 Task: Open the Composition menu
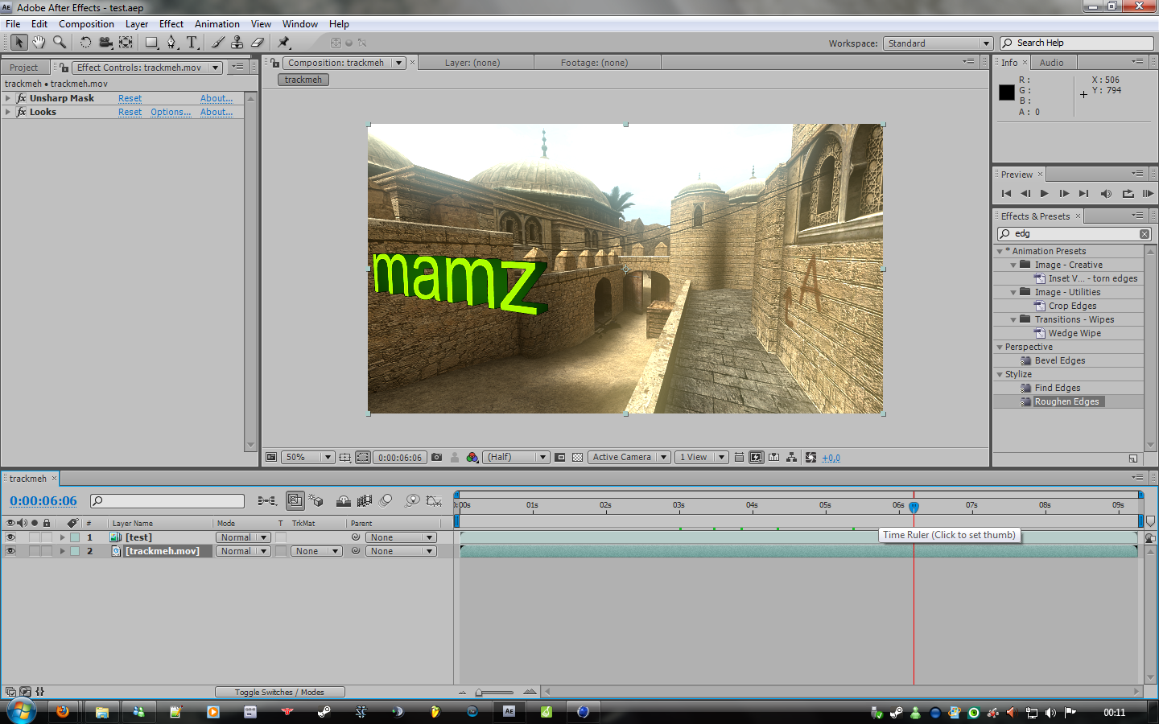click(x=86, y=24)
